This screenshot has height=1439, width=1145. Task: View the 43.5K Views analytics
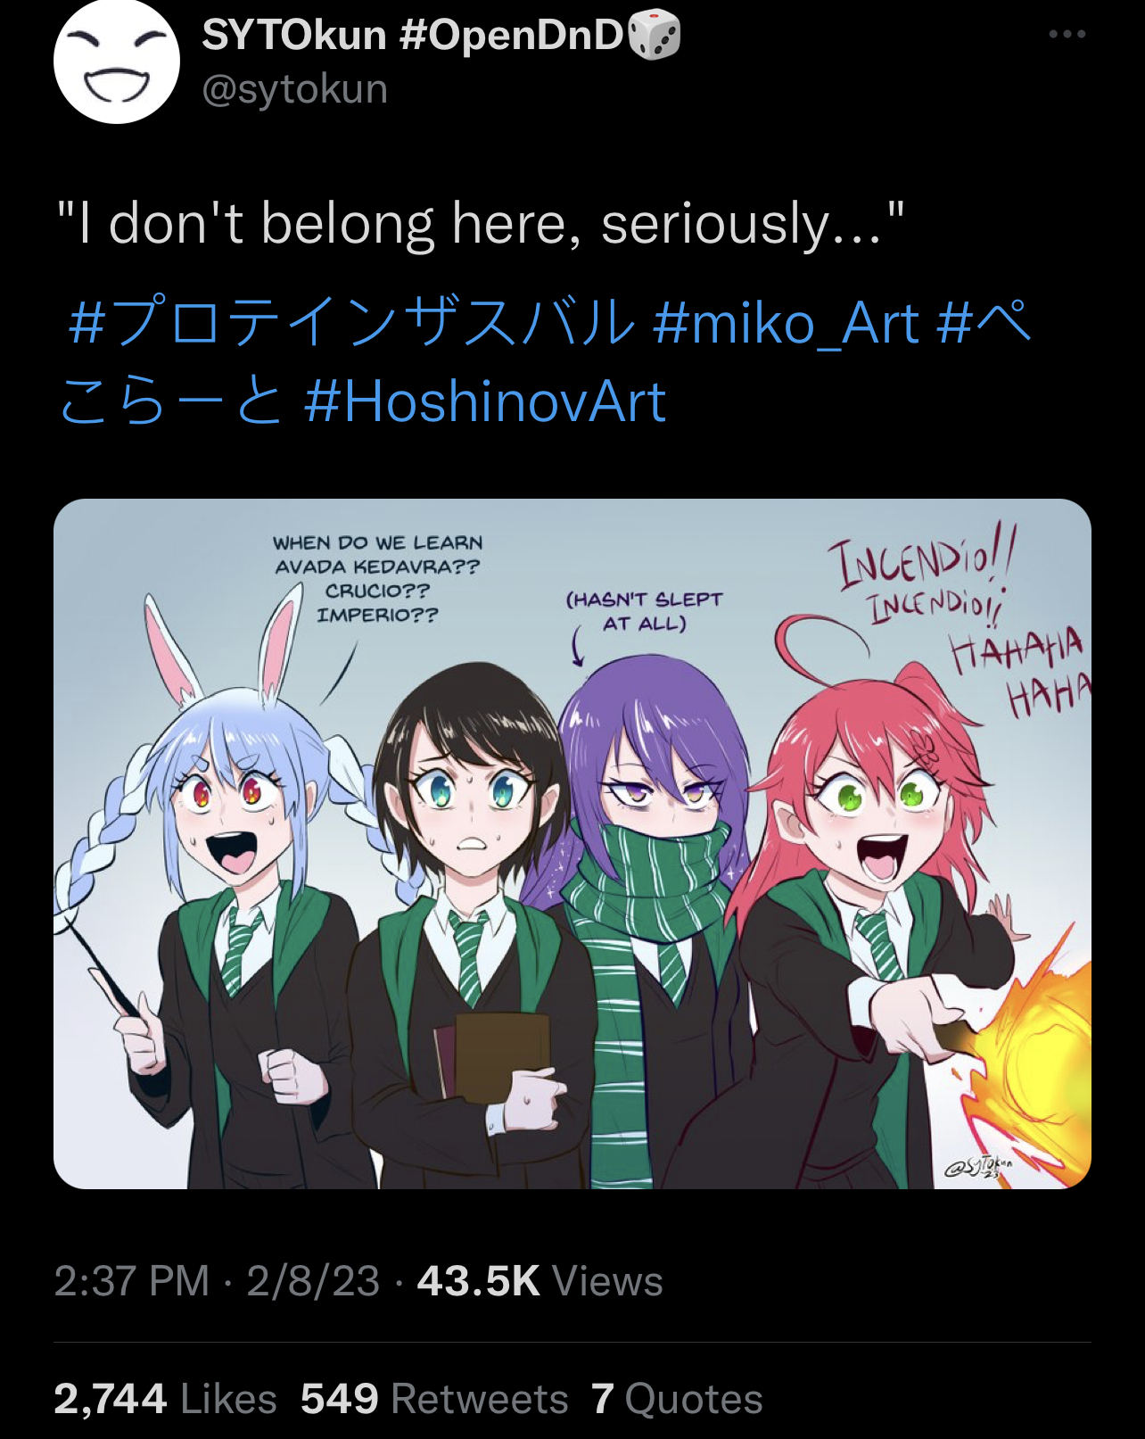point(540,1281)
